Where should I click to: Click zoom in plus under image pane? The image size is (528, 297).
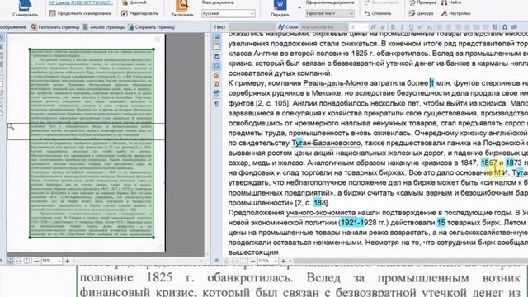click(67, 261)
